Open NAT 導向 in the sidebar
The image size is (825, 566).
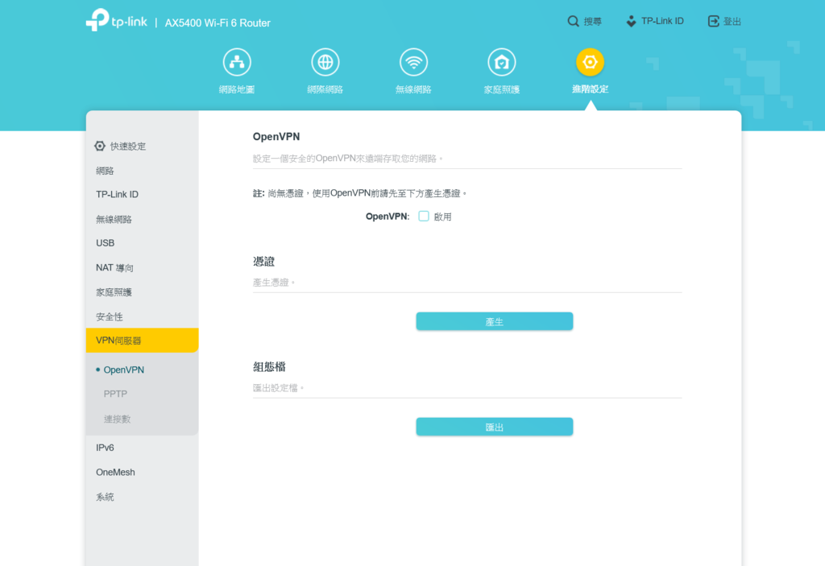[x=114, y=268]
